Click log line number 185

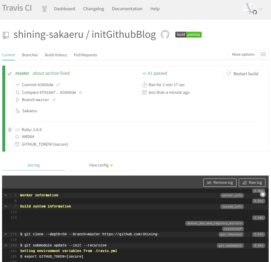coord(13,256)
